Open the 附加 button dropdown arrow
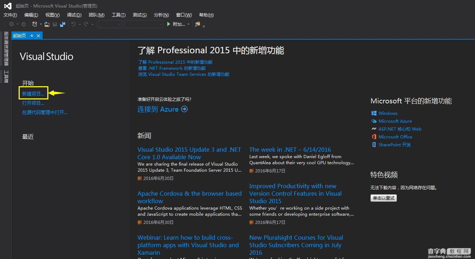Image resolution: width=475 pixels, height=259 pixels. point(188,24)
